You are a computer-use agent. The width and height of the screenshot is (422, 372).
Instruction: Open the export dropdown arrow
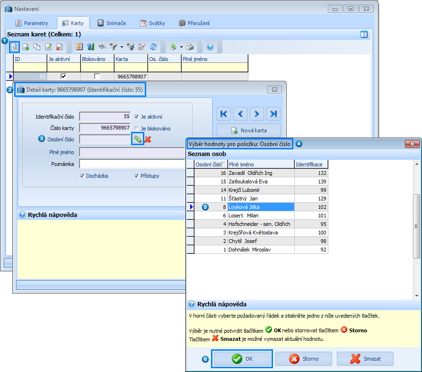pyautogui.click(x=181, y=47)
